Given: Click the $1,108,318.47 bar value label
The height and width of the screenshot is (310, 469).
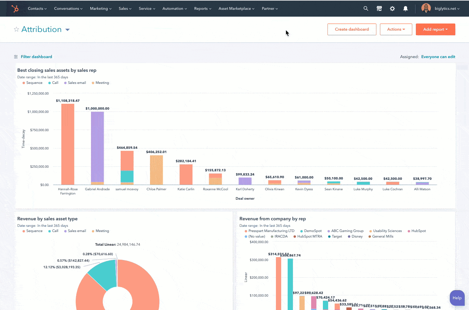Looking at the screenshot, I should coord(68,101).
